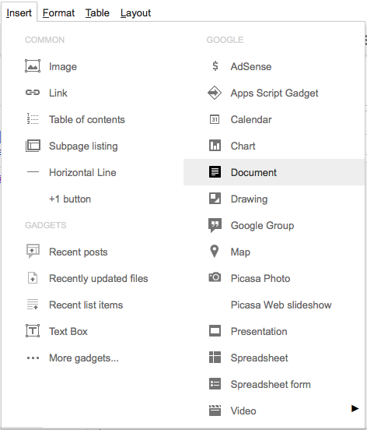Screen dimensions: 367x430
Task: Click the Spreadsheet icon
Action: point(215,358)
